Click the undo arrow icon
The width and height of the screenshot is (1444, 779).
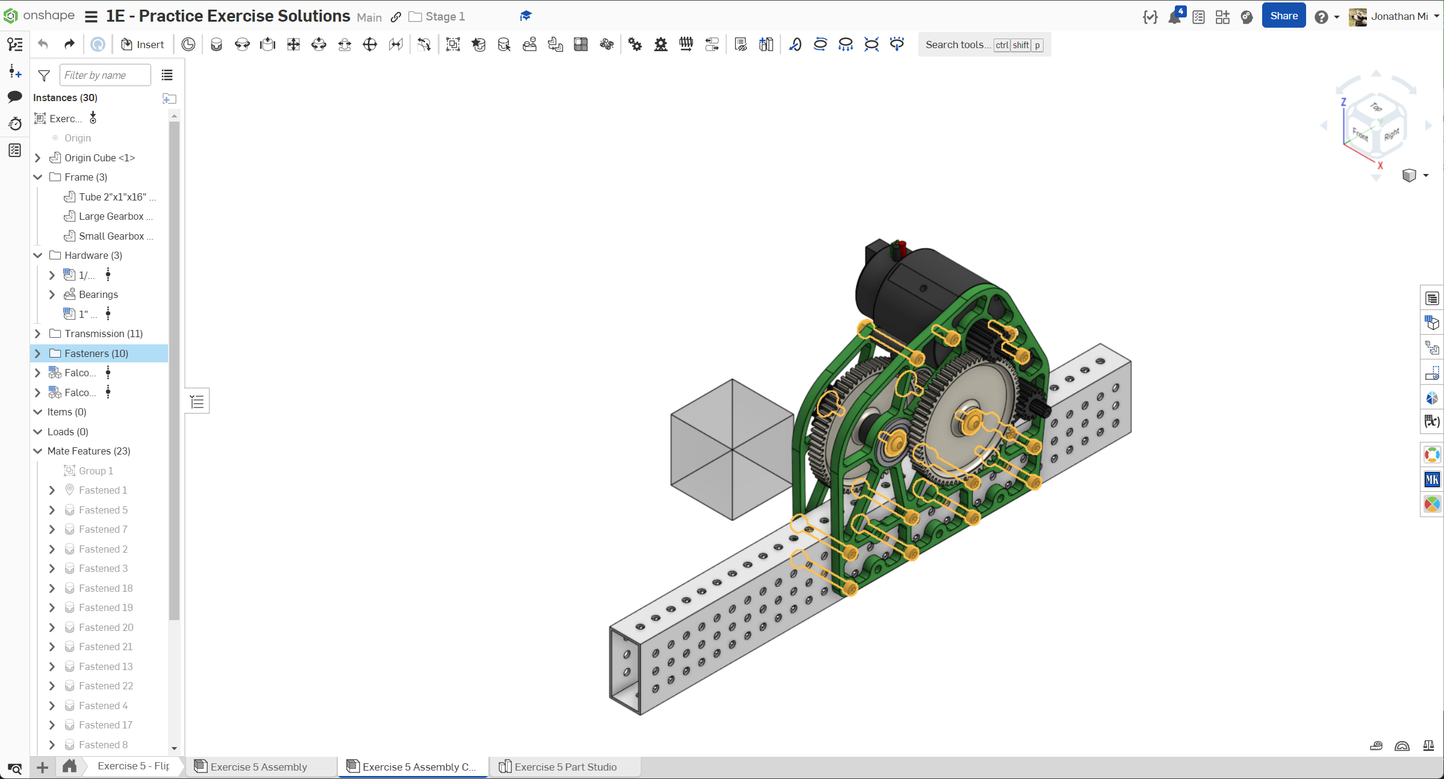43,45
